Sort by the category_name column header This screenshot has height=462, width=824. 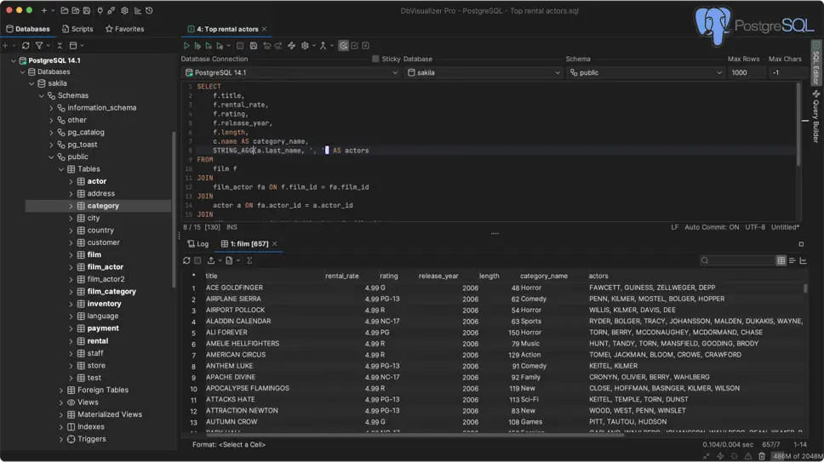544,277
